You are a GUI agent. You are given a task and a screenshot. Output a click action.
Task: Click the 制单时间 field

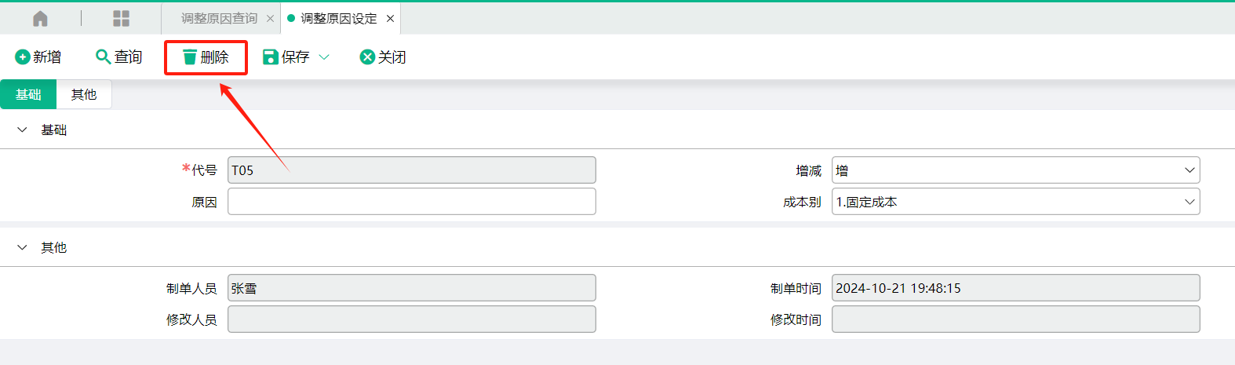[x=1015, y=288]
